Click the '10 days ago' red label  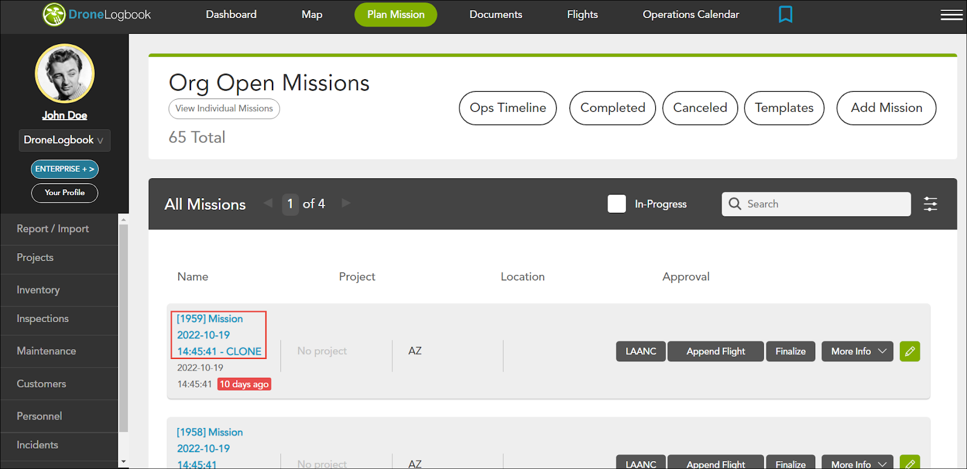(x=244, y=384)
